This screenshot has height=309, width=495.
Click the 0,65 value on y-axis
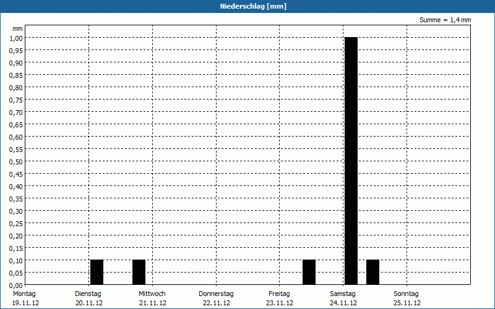16,125
